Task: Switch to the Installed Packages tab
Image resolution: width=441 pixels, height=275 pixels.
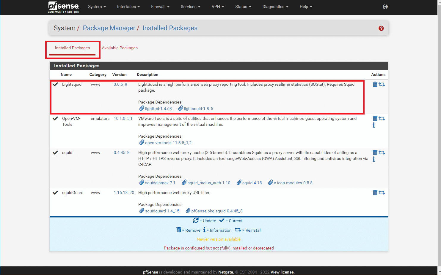Action: click(x=72, y=48)
